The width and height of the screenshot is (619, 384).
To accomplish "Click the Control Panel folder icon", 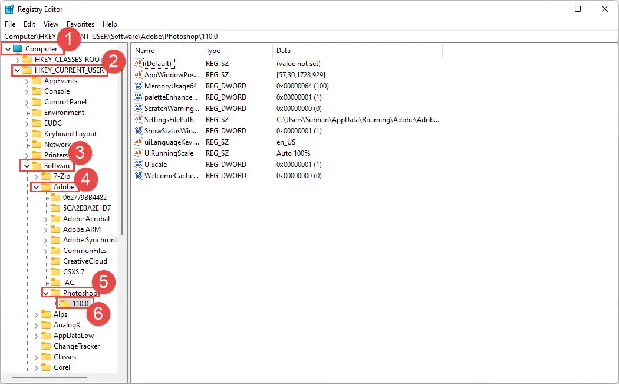I will coord(37,102).
